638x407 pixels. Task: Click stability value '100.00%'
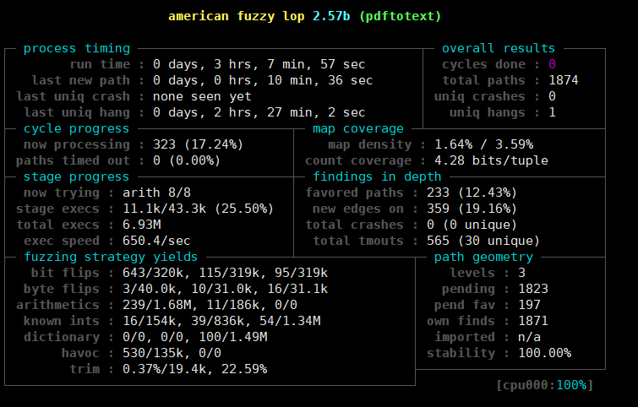545,353
